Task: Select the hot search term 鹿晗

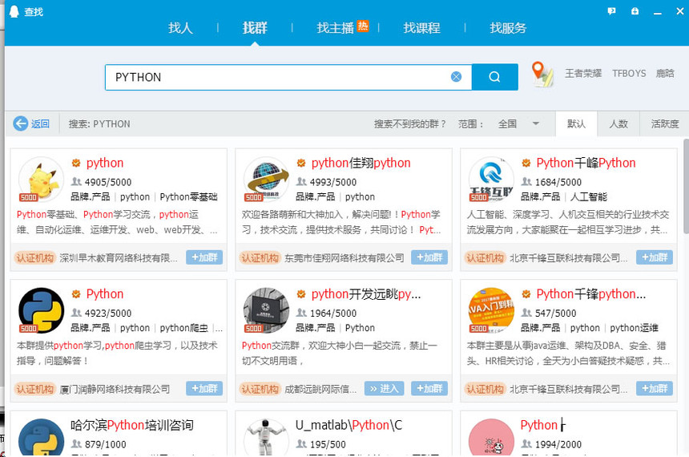Action: click(x=665, y=74)
